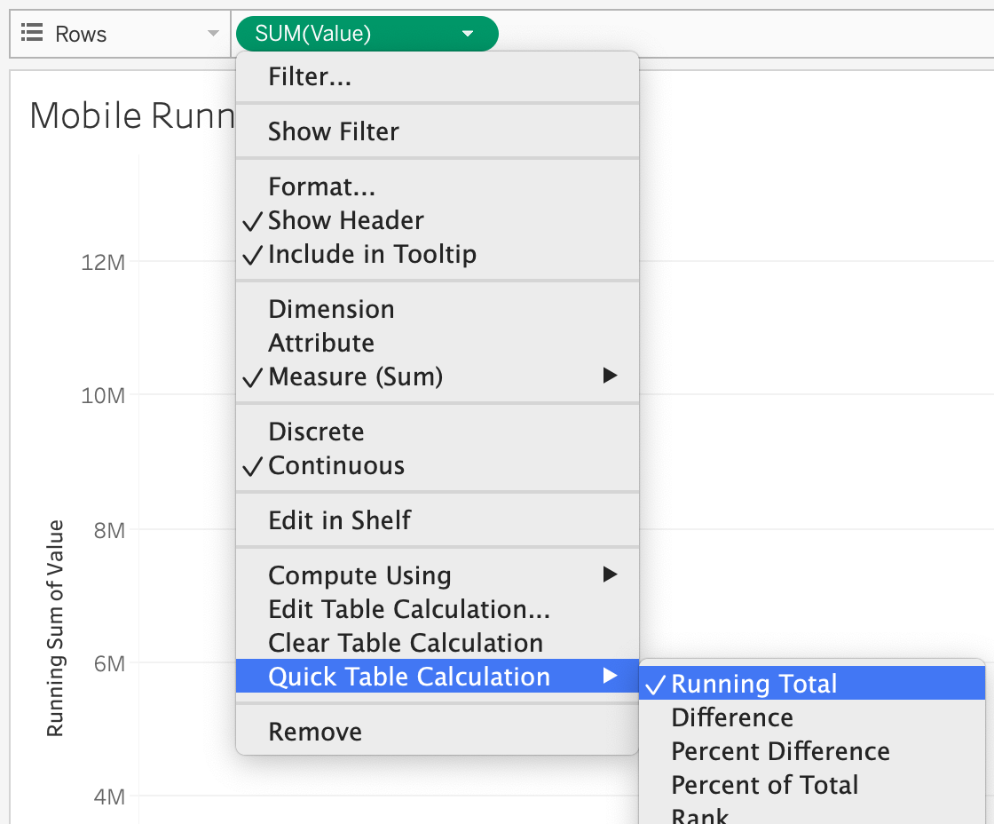The height and width of the screenshot is (824, 994).
Task: Choose Remove from the context menu
Action: [x=437, y=732]
